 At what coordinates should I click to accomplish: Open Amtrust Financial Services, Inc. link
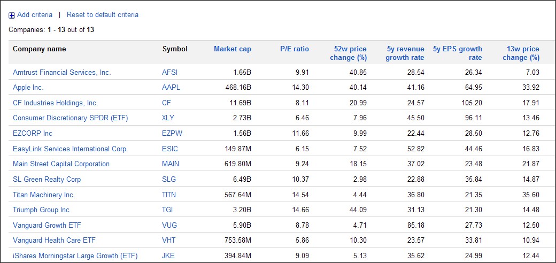(x=61, y=72)
